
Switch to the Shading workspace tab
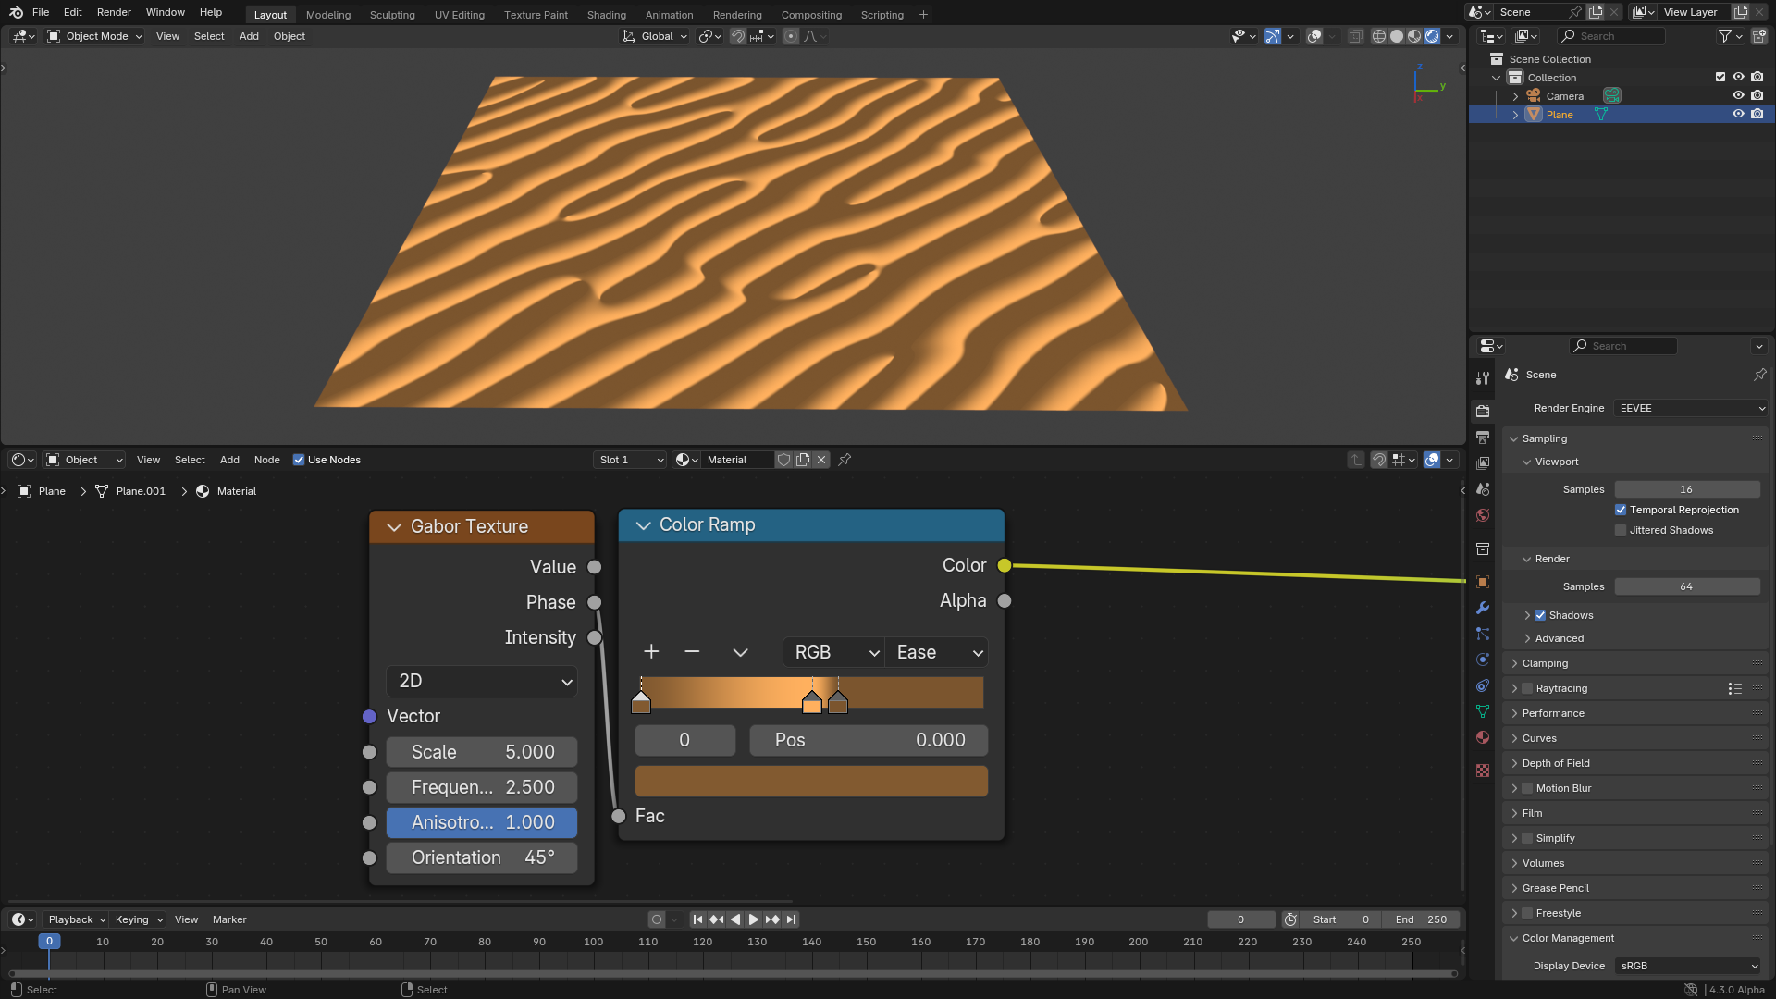pos(606,14)
